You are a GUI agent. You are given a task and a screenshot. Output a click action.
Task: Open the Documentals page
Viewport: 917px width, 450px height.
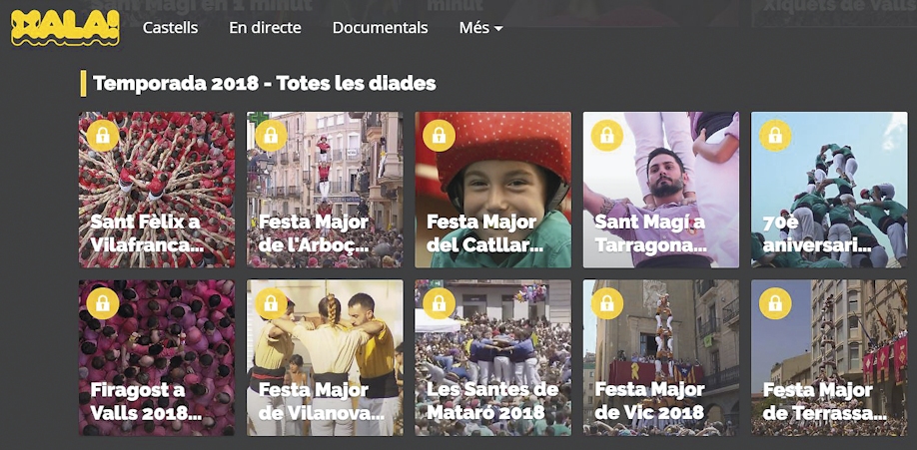380,28
